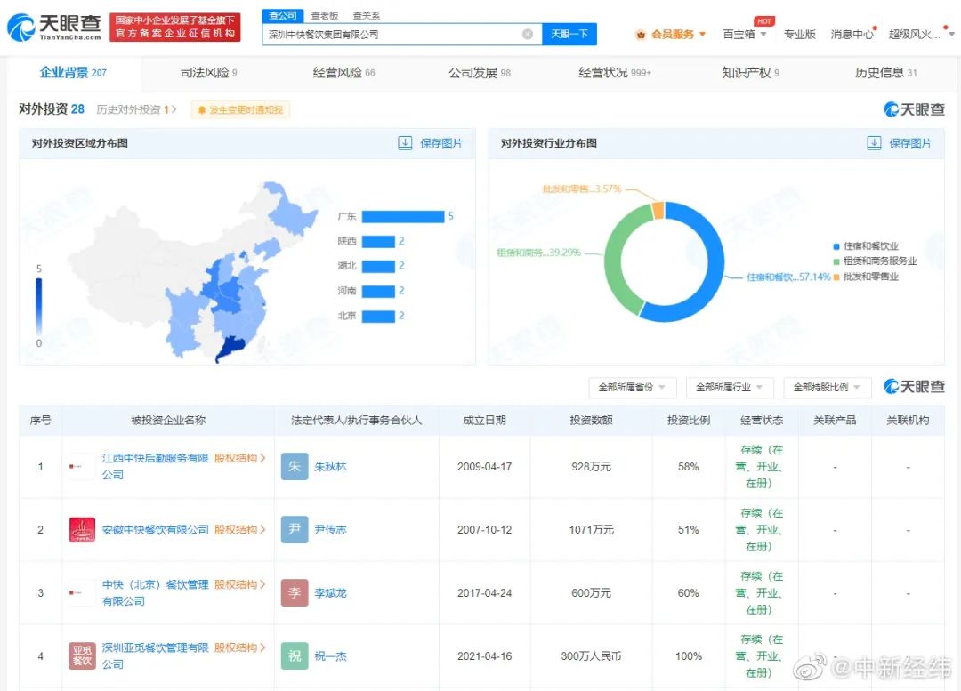This screenshot has width=961, height=691.
Task: Click the 李 avatar icon for 李斌龙
Action: point(295,593)
